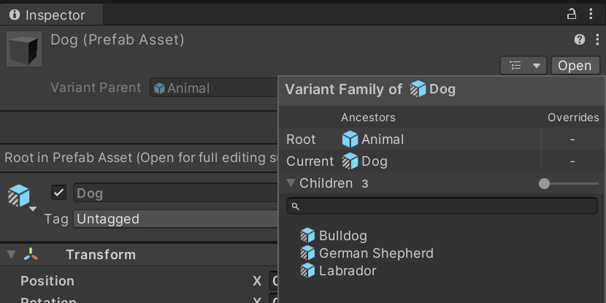
Task: Click the Children size slider handle
Action: point(544,184)
